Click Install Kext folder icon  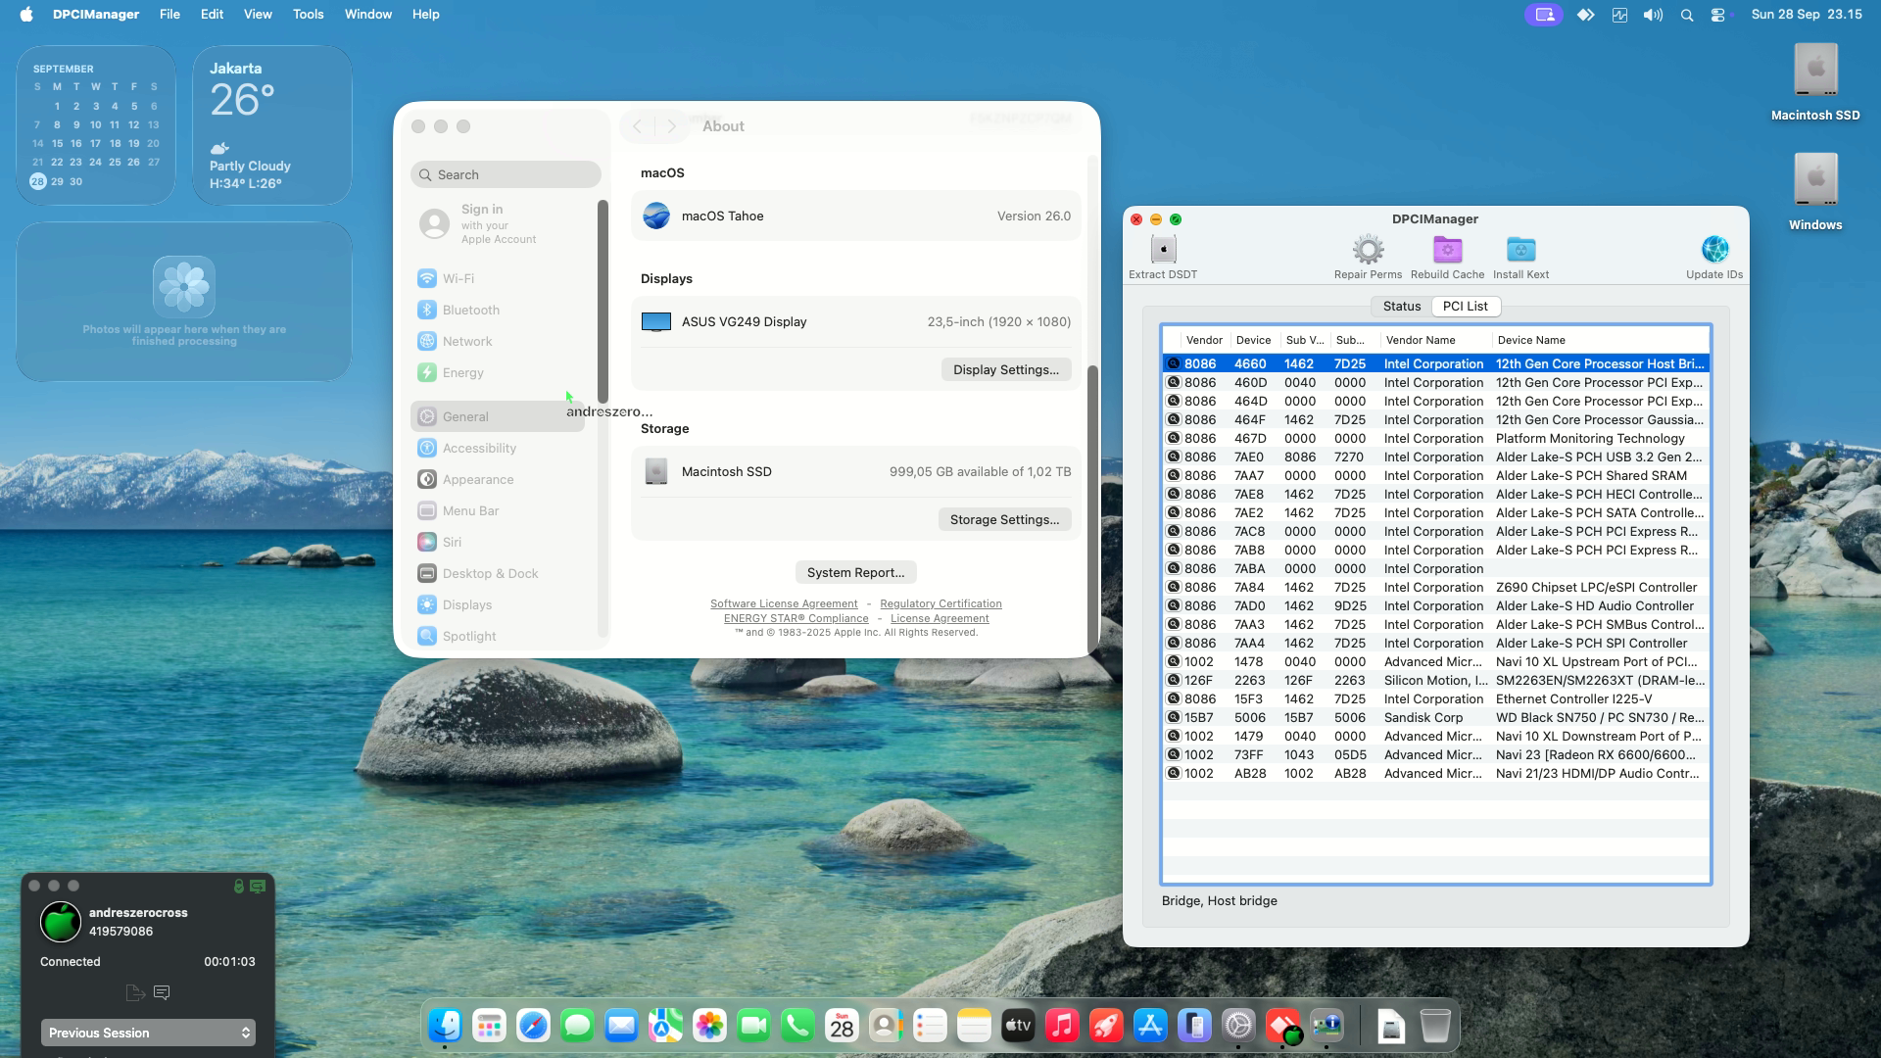[1520, 250]
